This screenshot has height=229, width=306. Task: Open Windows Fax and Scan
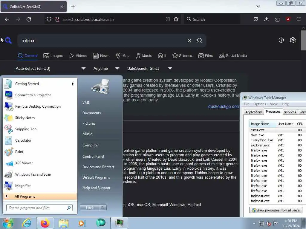(x=40, y=174)
